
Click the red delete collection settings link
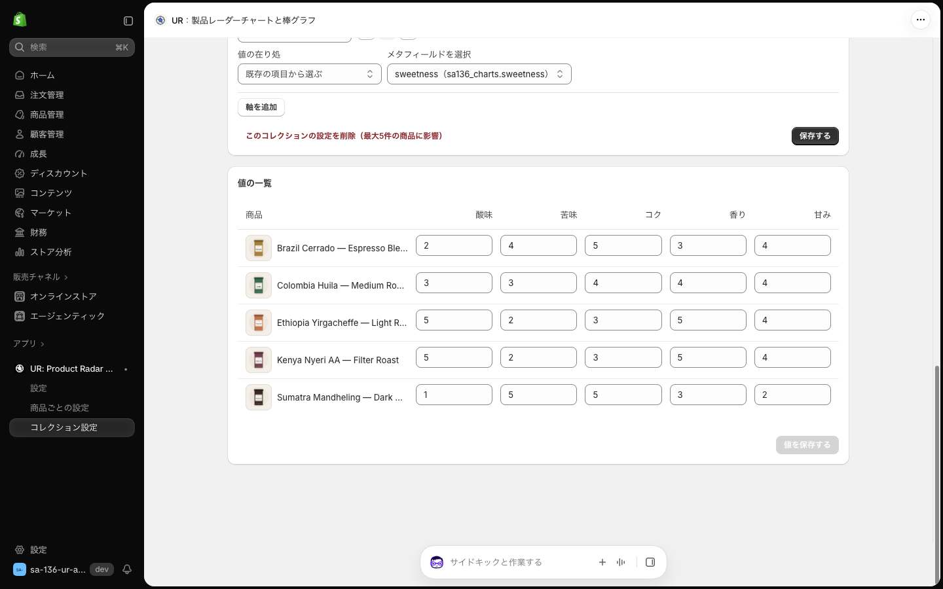click(x=344, y=136)
